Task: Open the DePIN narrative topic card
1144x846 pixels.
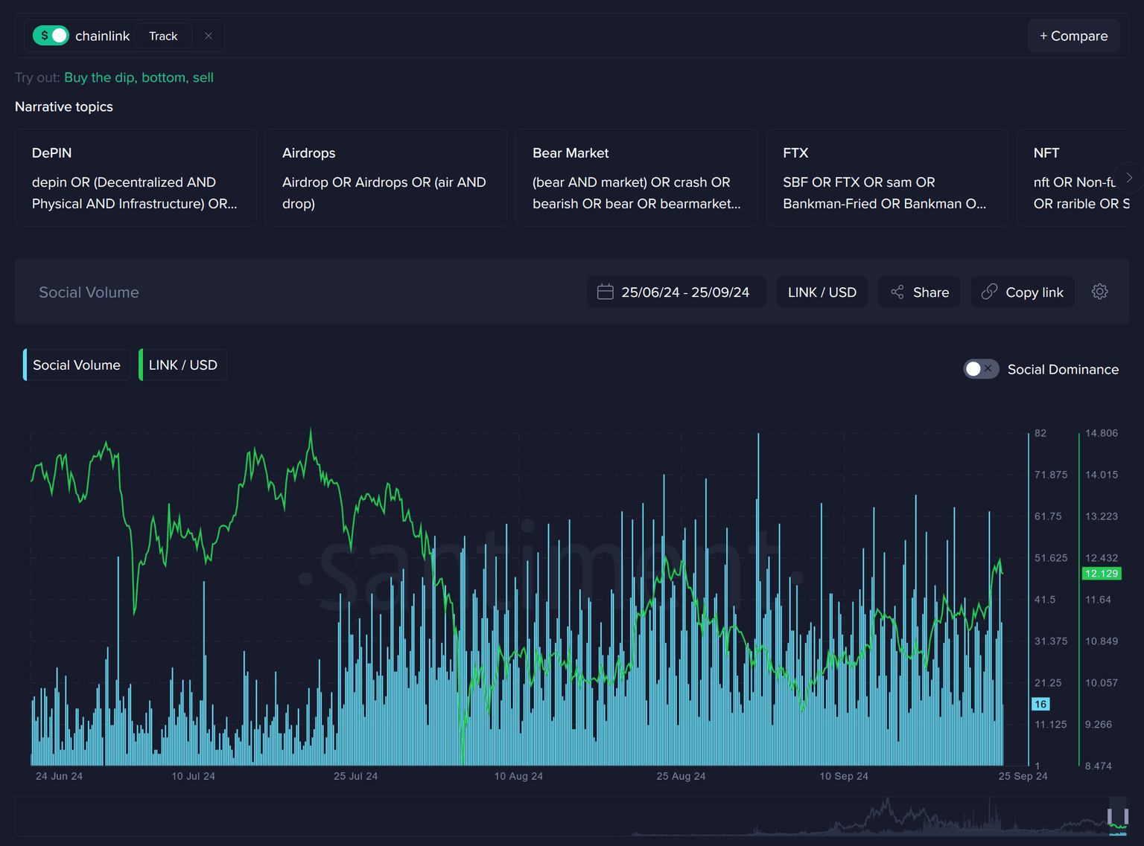Action: coord(136,178)
